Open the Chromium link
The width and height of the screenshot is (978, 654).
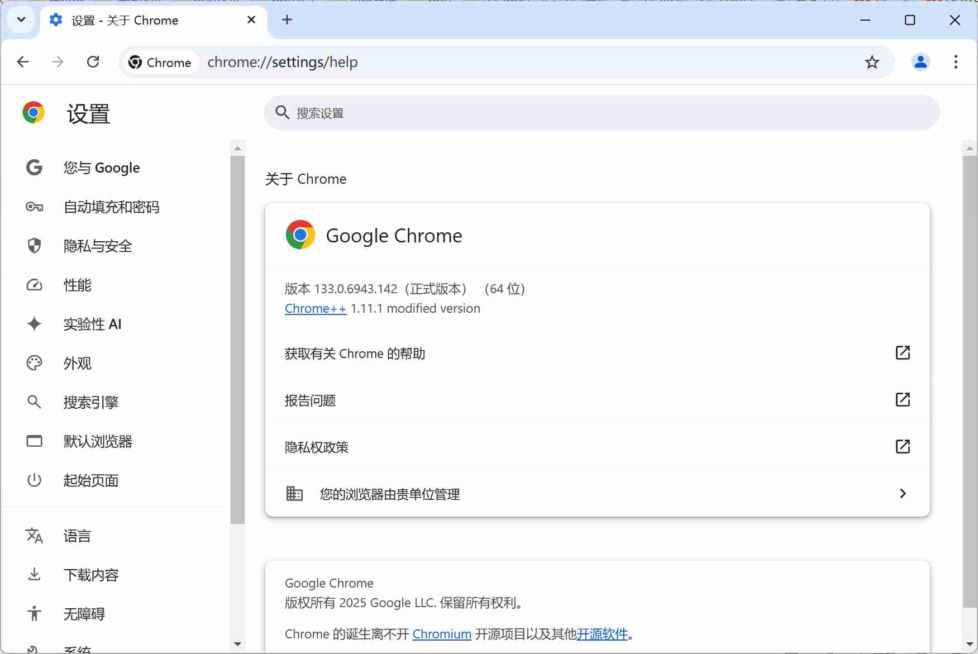pos(442,634)
